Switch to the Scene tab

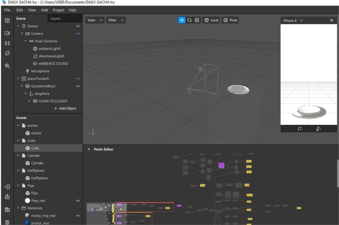[x=21, y=18]
